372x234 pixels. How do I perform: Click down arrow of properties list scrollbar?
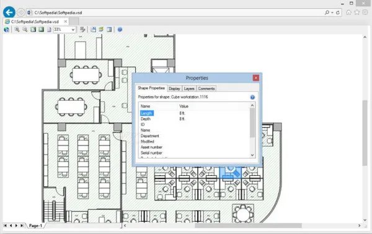tap(252, 155)
